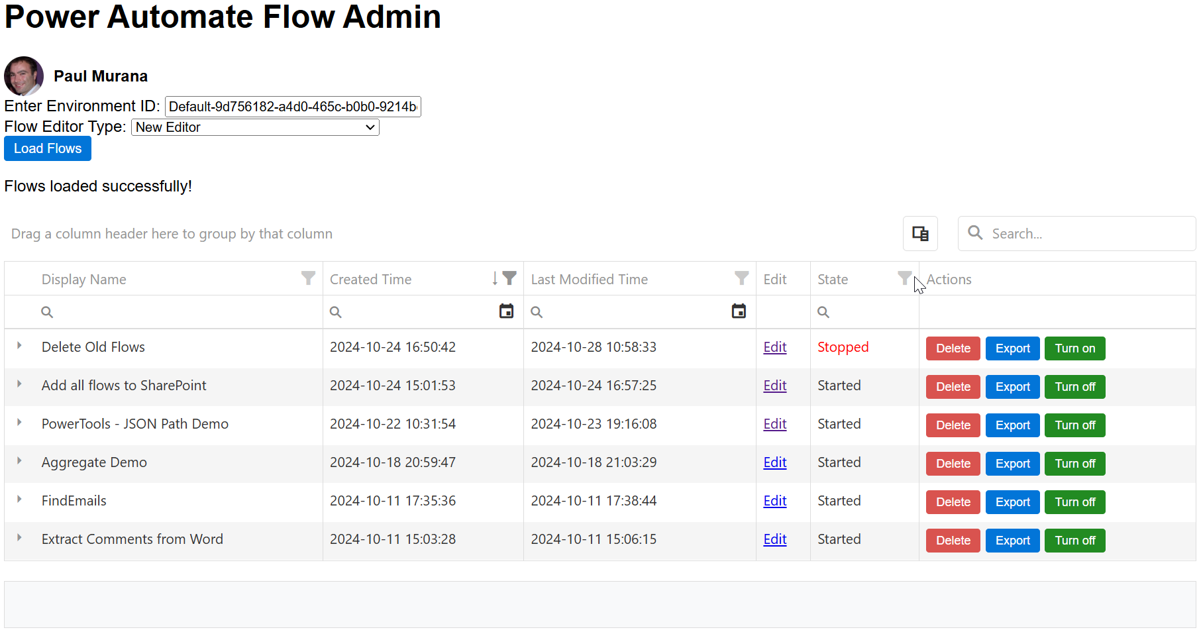The height and width of the screenshot is (634, 1201).
Task: Open Edit link for Add all flows to SharePoint
Action: pos(774,385)
